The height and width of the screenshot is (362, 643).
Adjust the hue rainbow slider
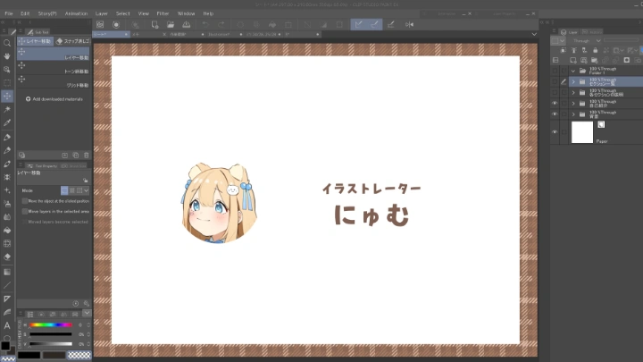(50, 325)
